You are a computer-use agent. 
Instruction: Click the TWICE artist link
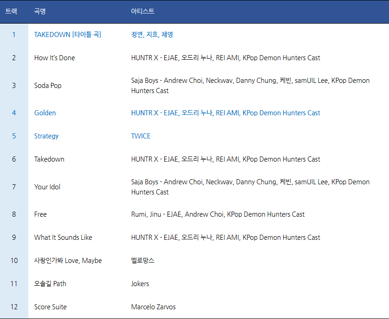[141, 136]
